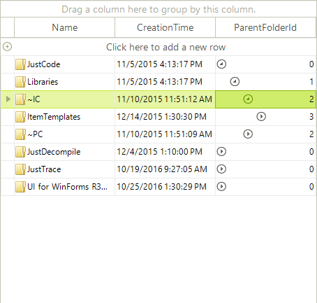Click 'Click here to add a new row'
Viewport: 317px width, 303px height.
[165, 47]
